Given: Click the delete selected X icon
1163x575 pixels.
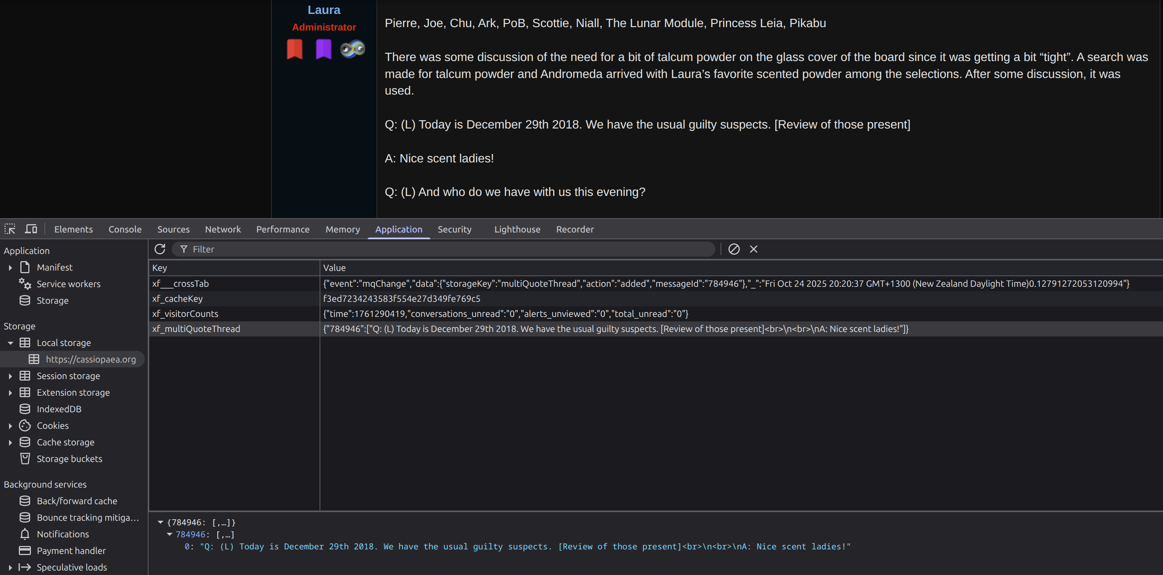Looking at the screenshot, I should (x=753, y=249).
